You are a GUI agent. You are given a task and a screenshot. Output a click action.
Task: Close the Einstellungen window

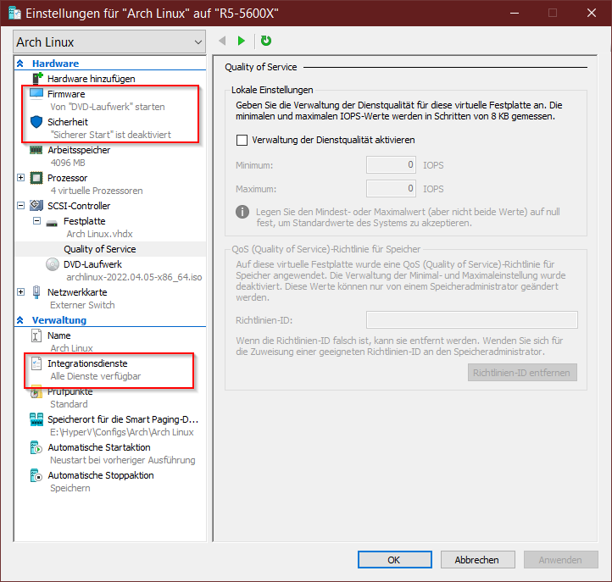[x=592, y=13]
